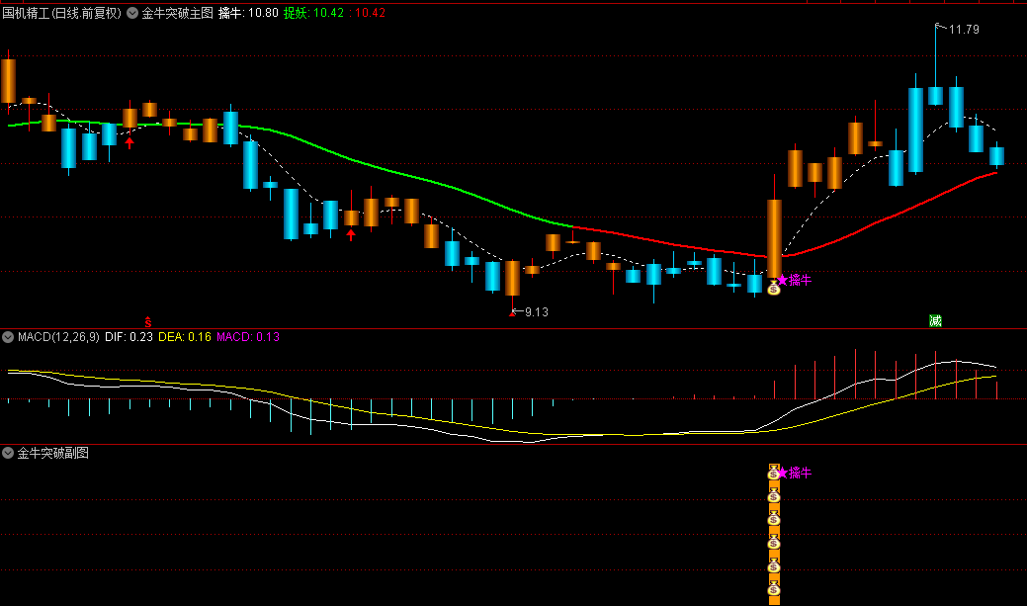Image resolution: width=1027 pixels, height=606 pixels.
Task: Click the magenta star 擒牛 in sub-chart
Action: click(795, 473)
